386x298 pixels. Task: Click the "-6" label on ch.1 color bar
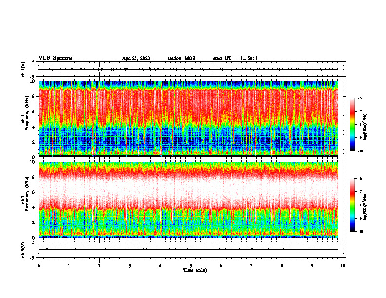[360, 98]
